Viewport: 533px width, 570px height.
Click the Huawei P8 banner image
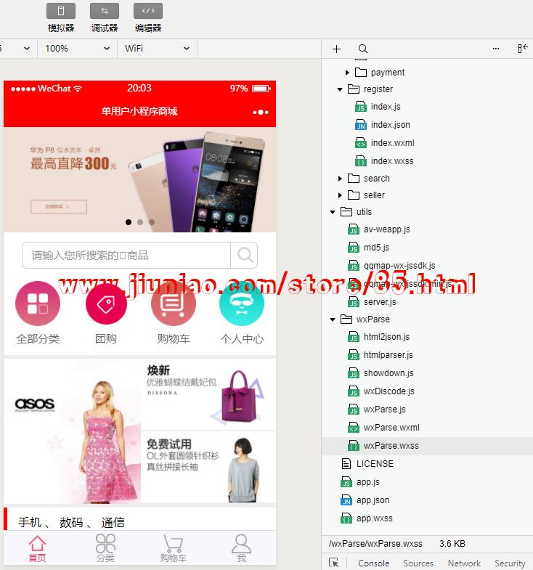[140, 179]
